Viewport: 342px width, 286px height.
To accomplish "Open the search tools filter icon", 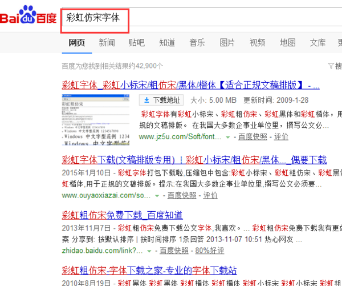I will click(x=331, y=66).
